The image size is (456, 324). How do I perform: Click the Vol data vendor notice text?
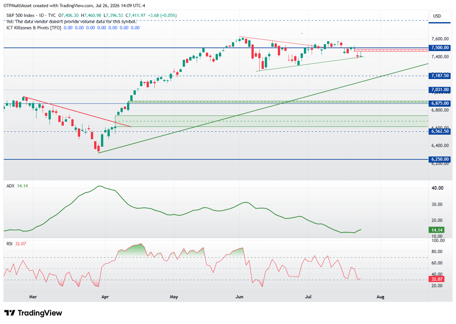coord(71,21)
